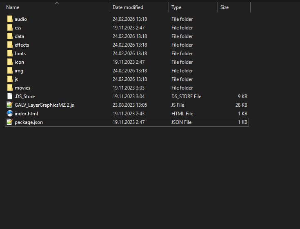Click the fonts folder icon

click(10, 54)
